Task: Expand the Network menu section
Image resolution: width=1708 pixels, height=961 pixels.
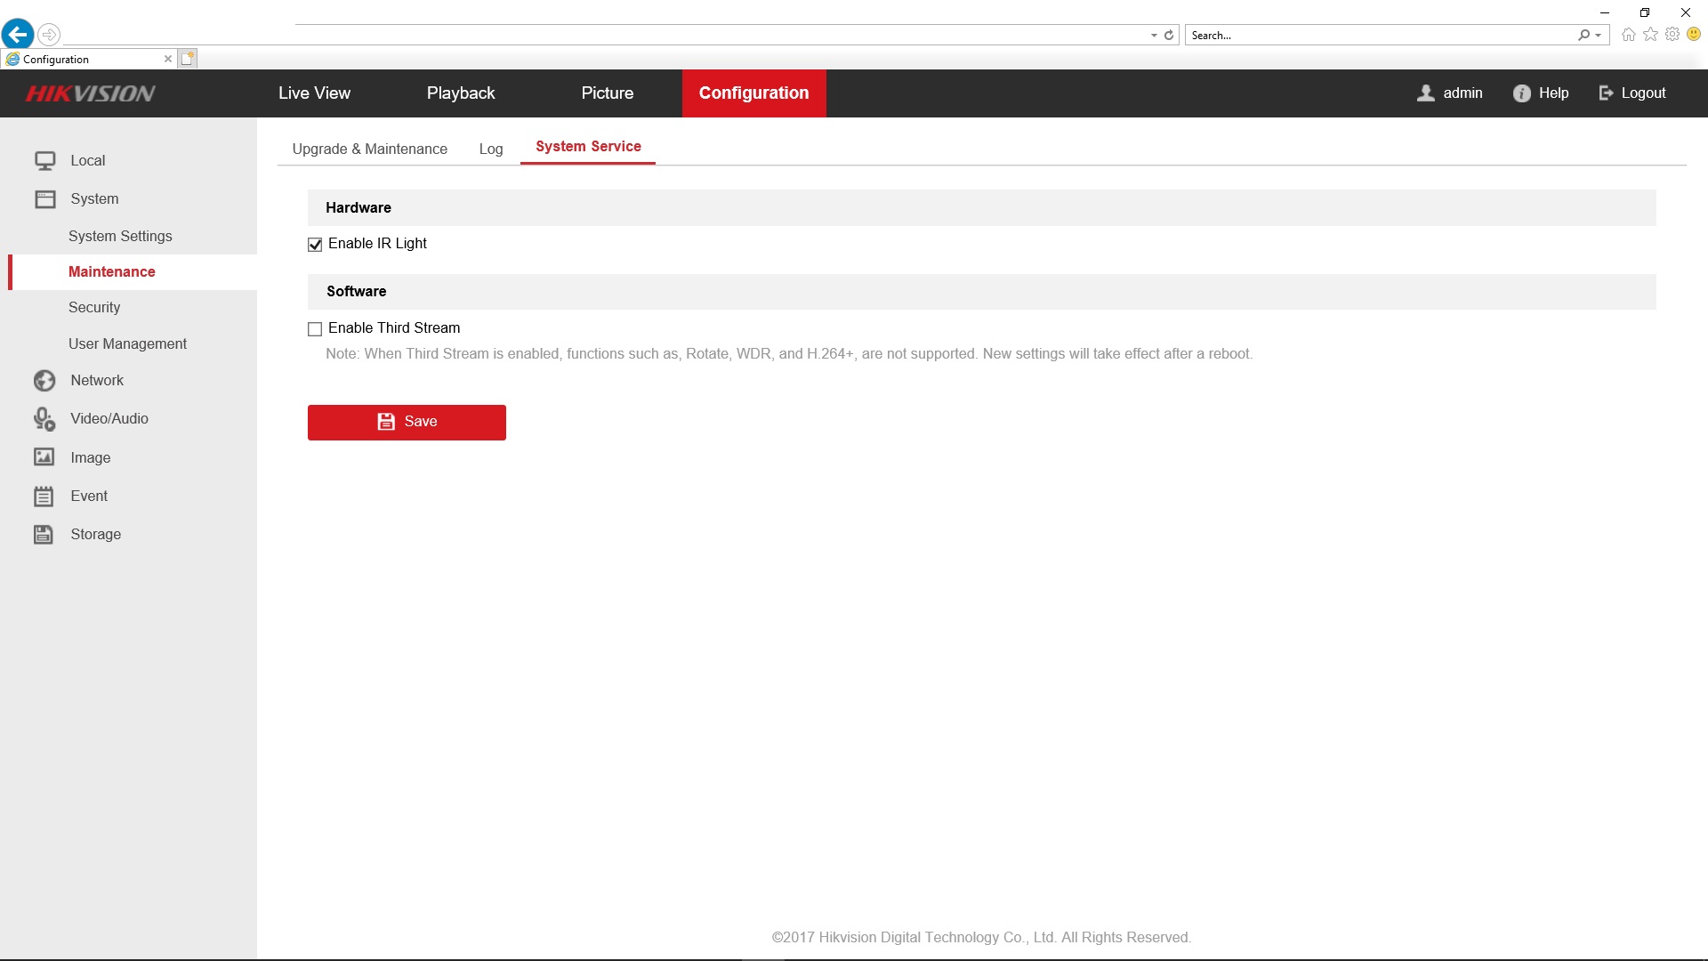Action: [x=97, y=381]
